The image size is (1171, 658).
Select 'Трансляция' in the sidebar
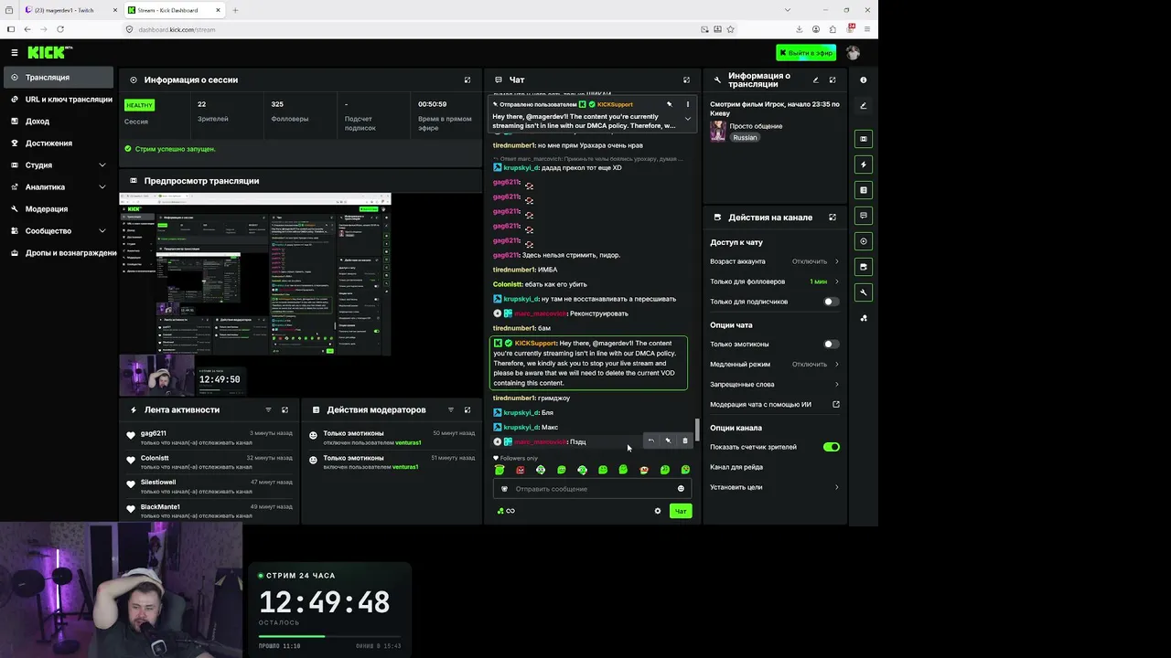click(x=57, y=78)
